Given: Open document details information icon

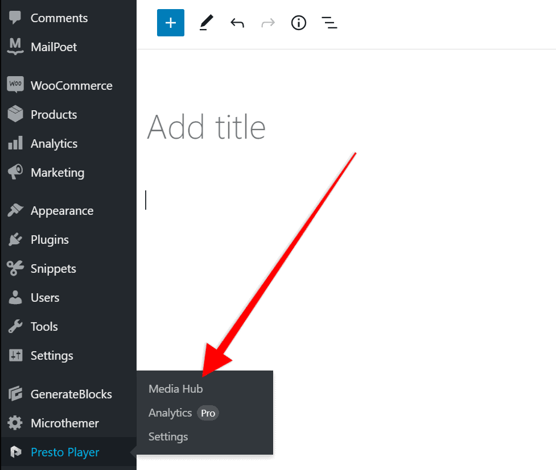Looking at the screenshot, I should click(298, 23).
